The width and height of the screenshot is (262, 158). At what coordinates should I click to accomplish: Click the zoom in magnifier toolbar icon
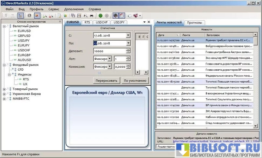point(45,15)
